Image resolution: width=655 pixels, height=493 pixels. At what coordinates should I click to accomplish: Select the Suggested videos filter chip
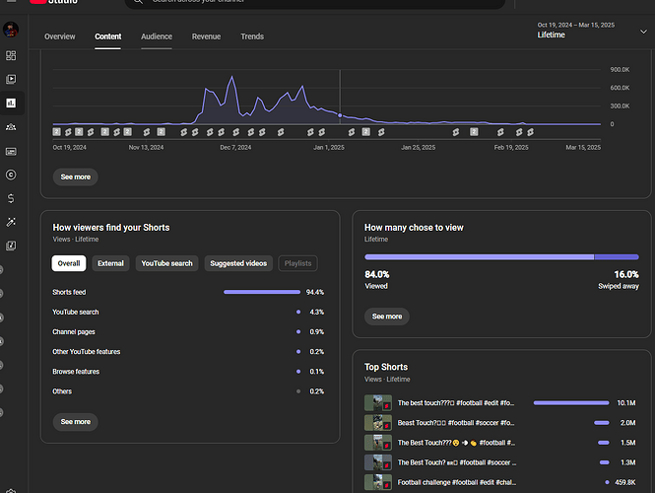click(238, 263)
